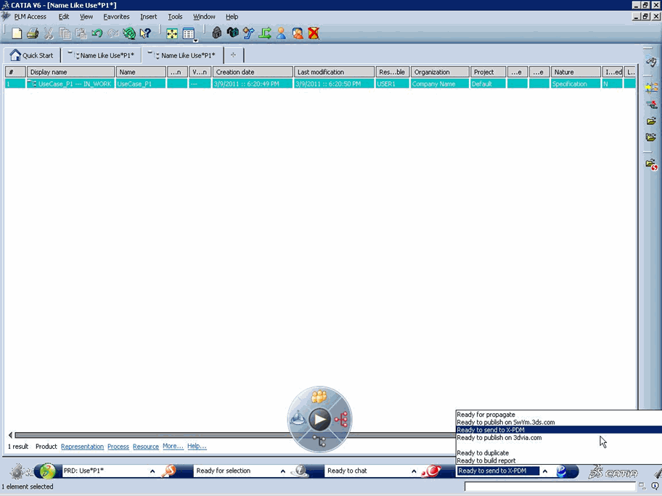Image resolution: width=662 pixels, height=496 pixels.
Task: Click the Representation filter link
Action: (82, 447)
